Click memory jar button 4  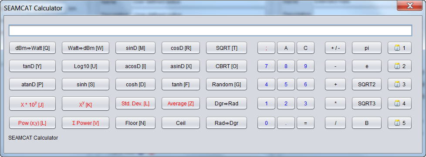[399, 103]
